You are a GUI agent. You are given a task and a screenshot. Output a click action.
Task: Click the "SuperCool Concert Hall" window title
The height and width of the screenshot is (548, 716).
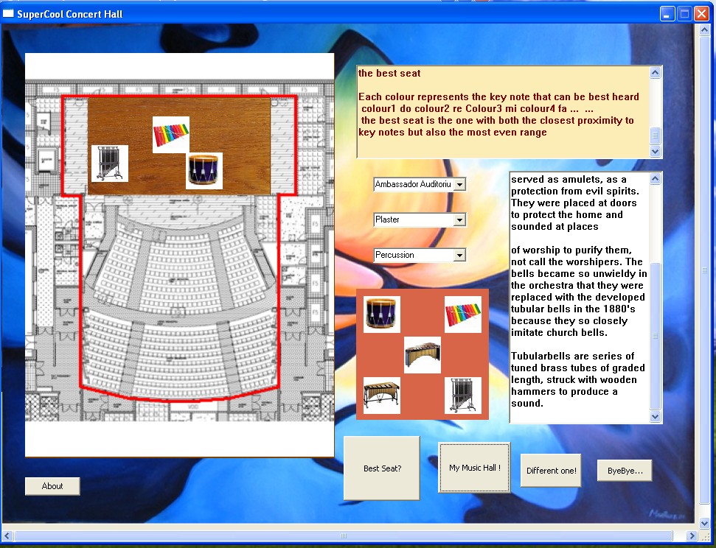(70, 14)
